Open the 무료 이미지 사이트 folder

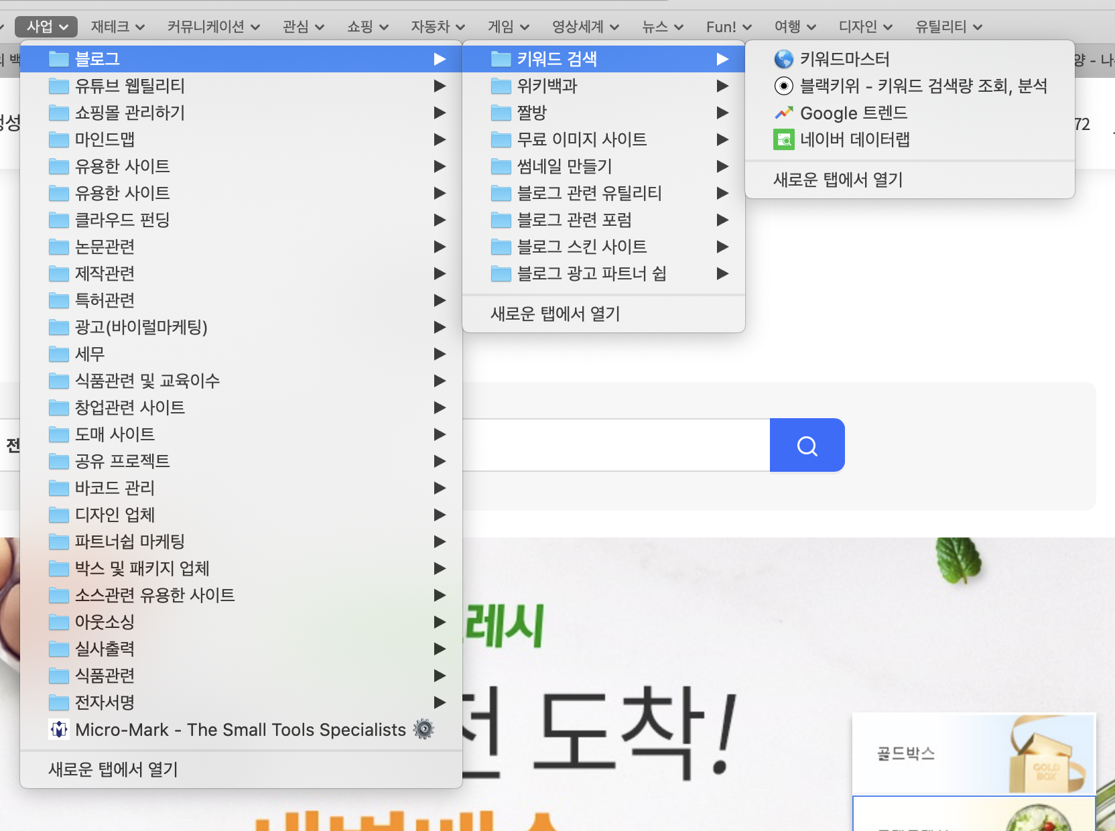[x=604, y=139]
